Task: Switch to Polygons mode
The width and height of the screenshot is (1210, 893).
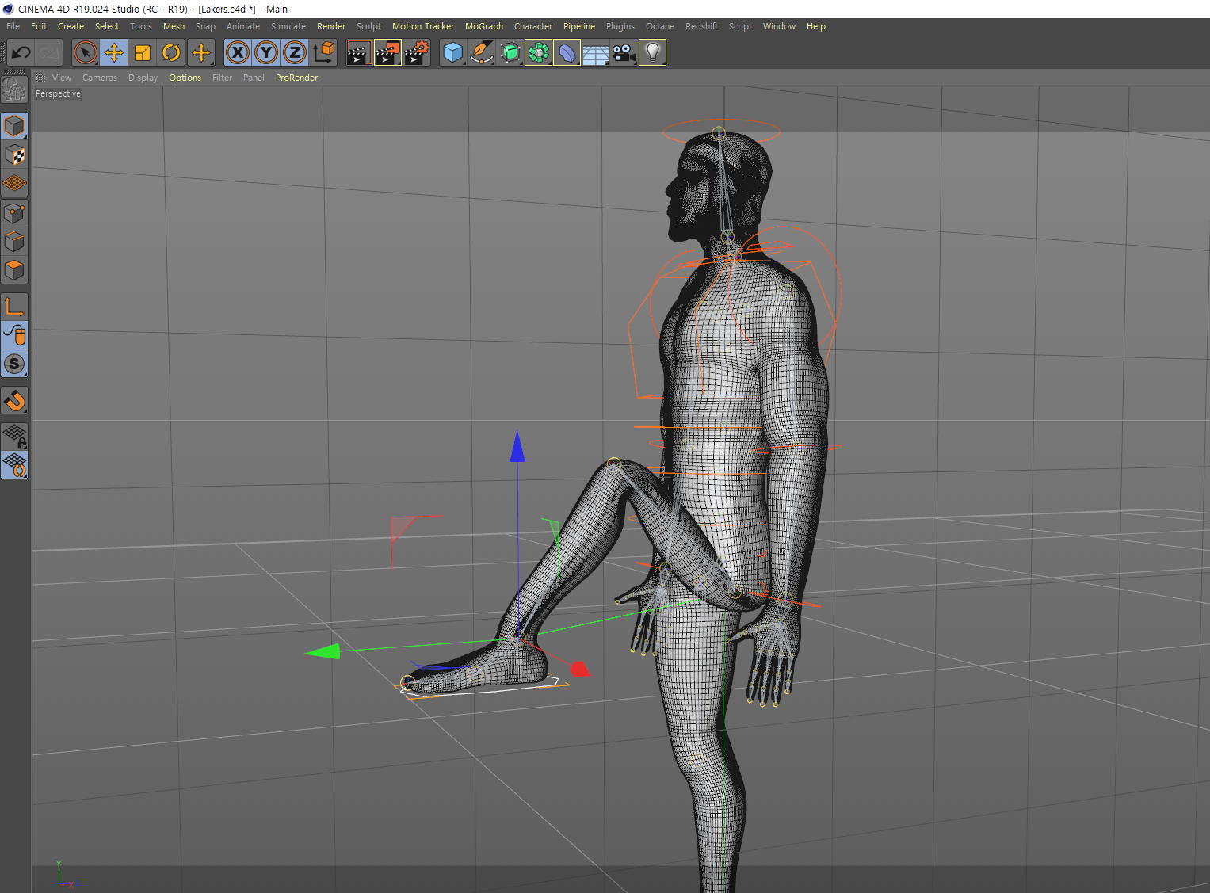Action: (x=14, y=270)
